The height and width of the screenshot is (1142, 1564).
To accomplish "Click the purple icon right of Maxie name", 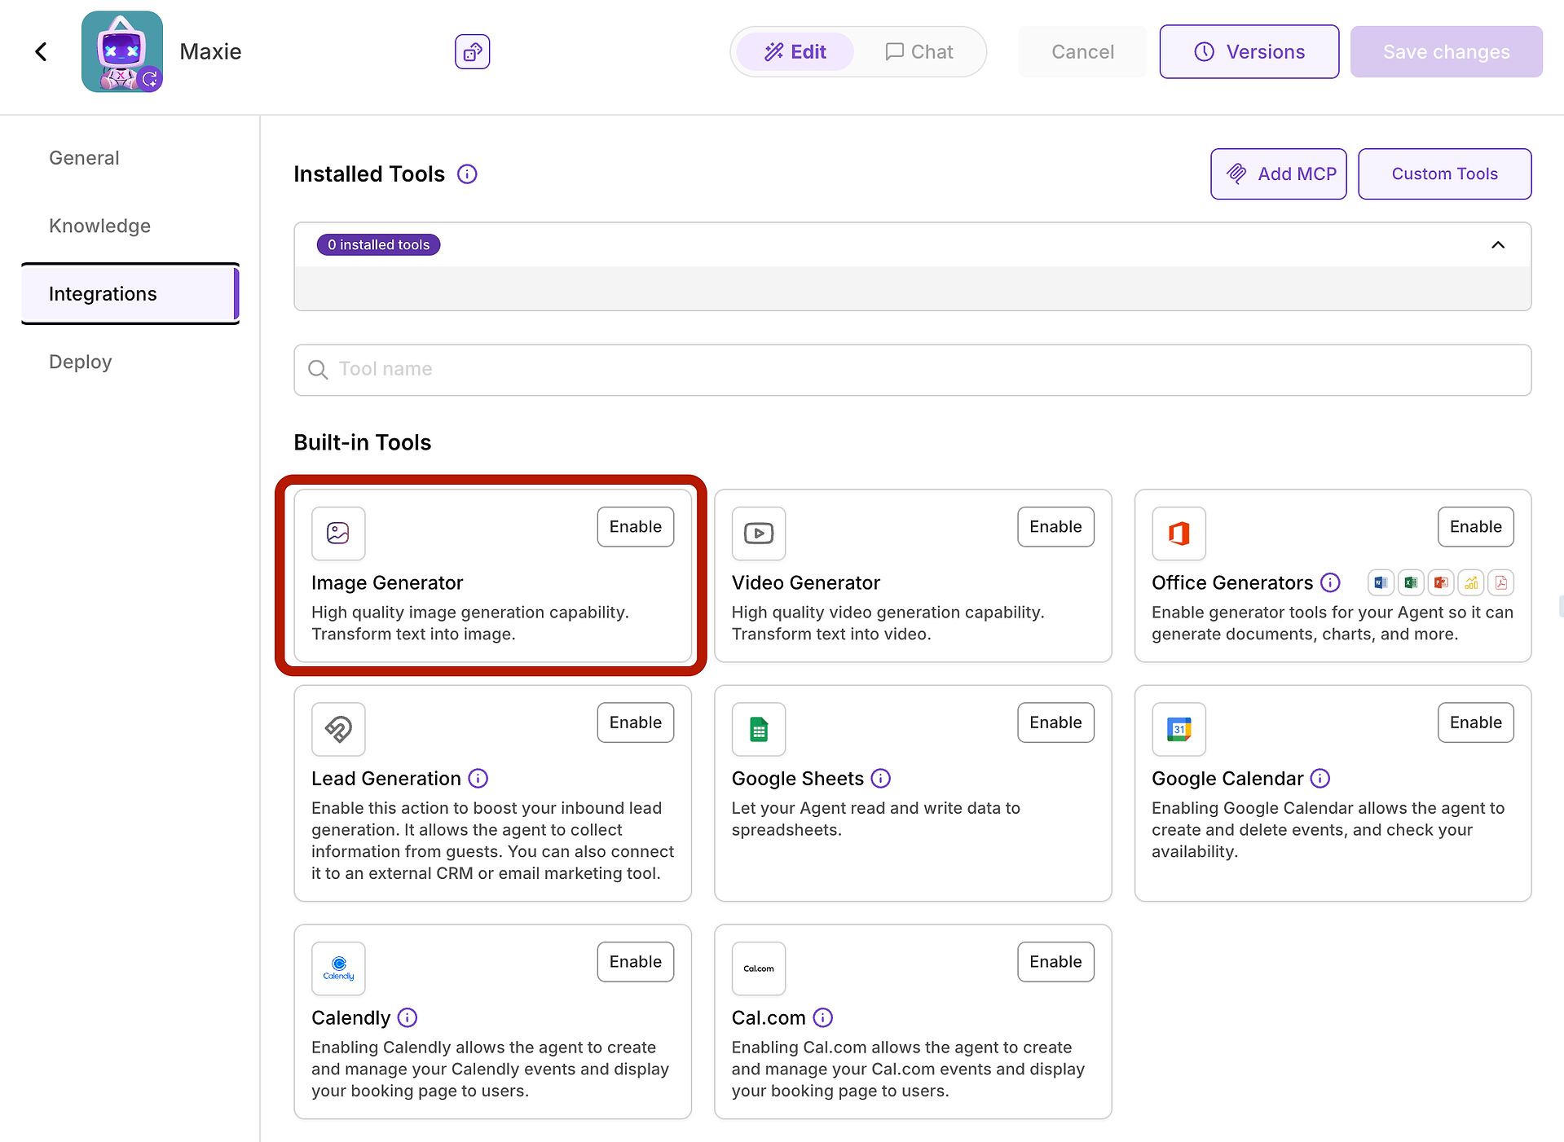I will pyautogui.click(x=472, y=52).
